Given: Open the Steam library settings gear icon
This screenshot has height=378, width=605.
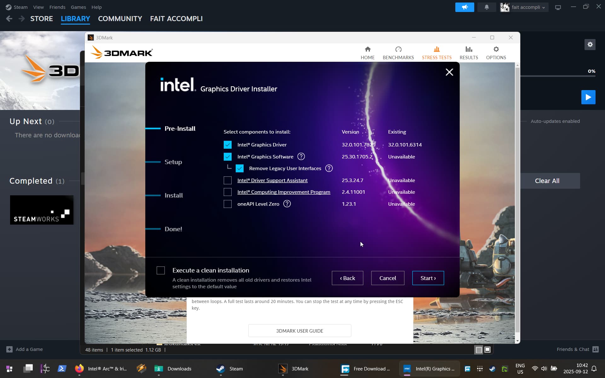Looking at the screenshot, I should tap(590, 44).
